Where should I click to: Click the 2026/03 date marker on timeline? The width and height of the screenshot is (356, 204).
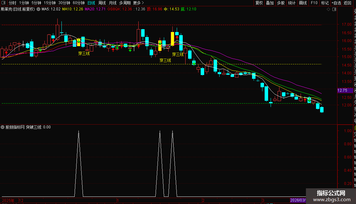click(x=298, y=200)
